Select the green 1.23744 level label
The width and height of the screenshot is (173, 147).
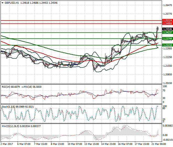167,39
